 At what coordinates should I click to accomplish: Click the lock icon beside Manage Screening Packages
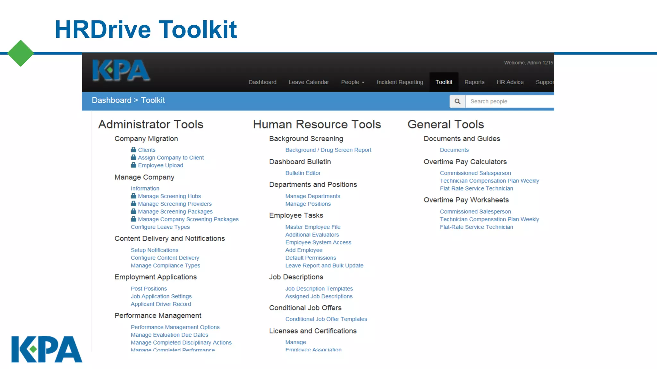click(x=133, y=211)
